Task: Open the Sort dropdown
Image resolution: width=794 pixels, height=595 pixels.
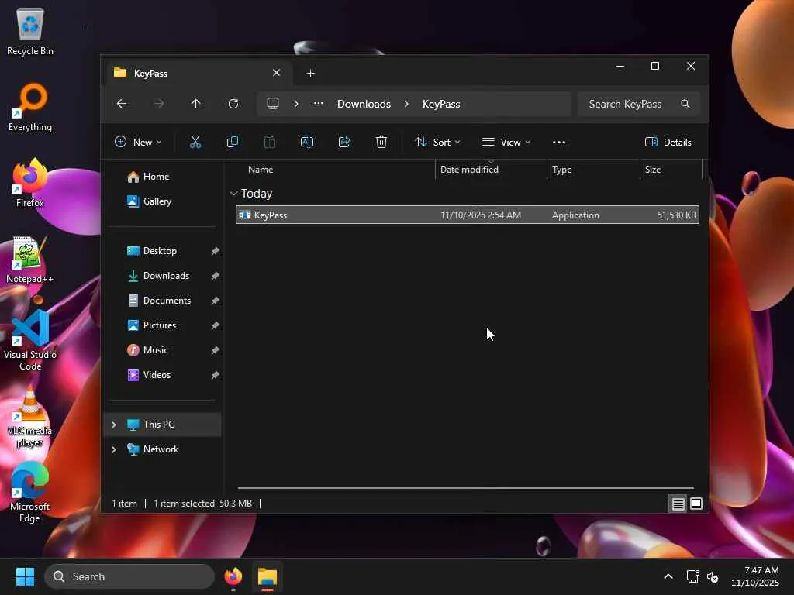Action: 437,143
